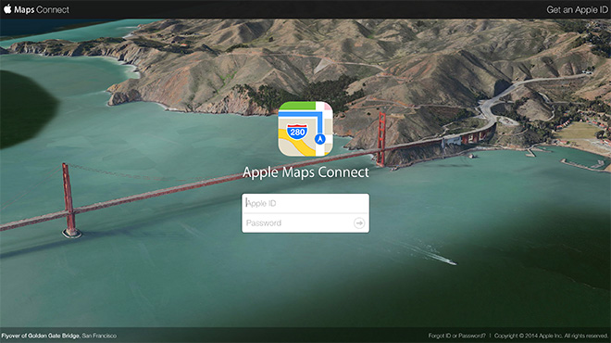Click the Apple logo in header

point(7,8)
